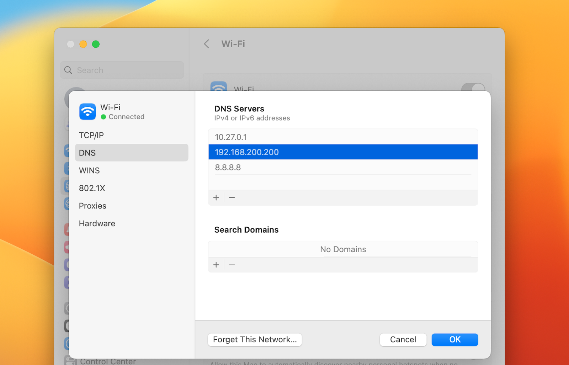Screen dimensions: 569x365
Task: Click the magnifier icon in Search field
Action: point(68,70)
